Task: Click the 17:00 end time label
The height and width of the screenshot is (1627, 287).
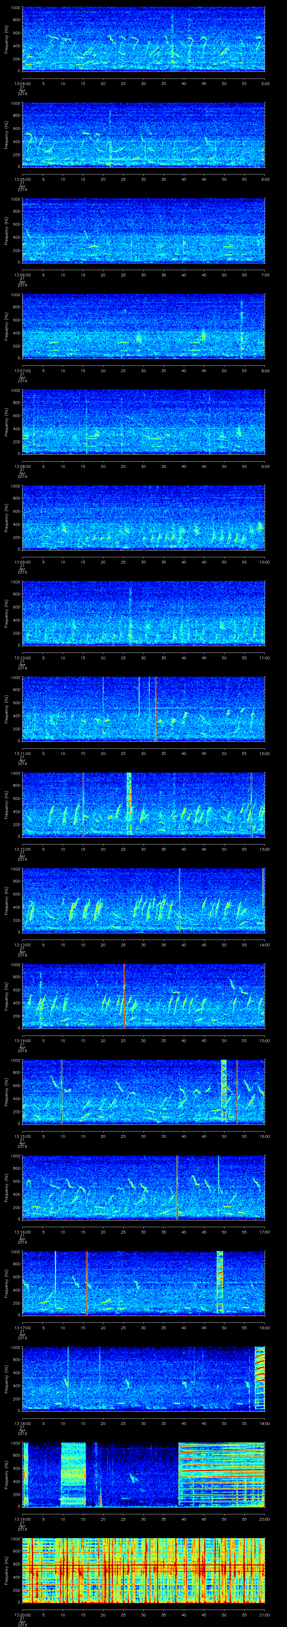Action: pos(265,1231)
